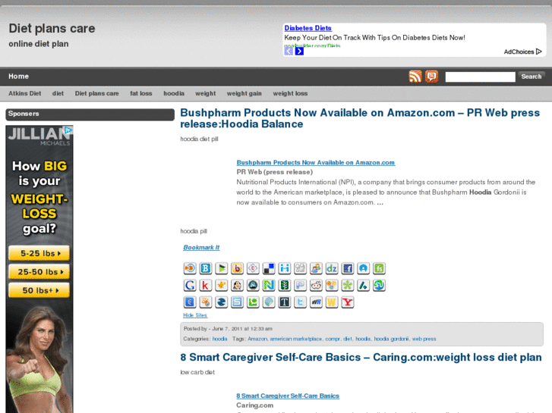Click the orange octopus bookmark icon
This screenshot has width=552, height=413.
206,302
